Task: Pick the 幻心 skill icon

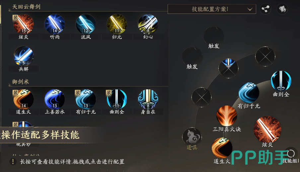Action: click(148, 24)
